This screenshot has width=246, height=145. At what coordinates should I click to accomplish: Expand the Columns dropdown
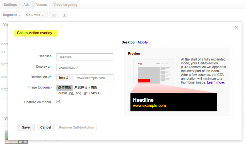pos(35,15)
